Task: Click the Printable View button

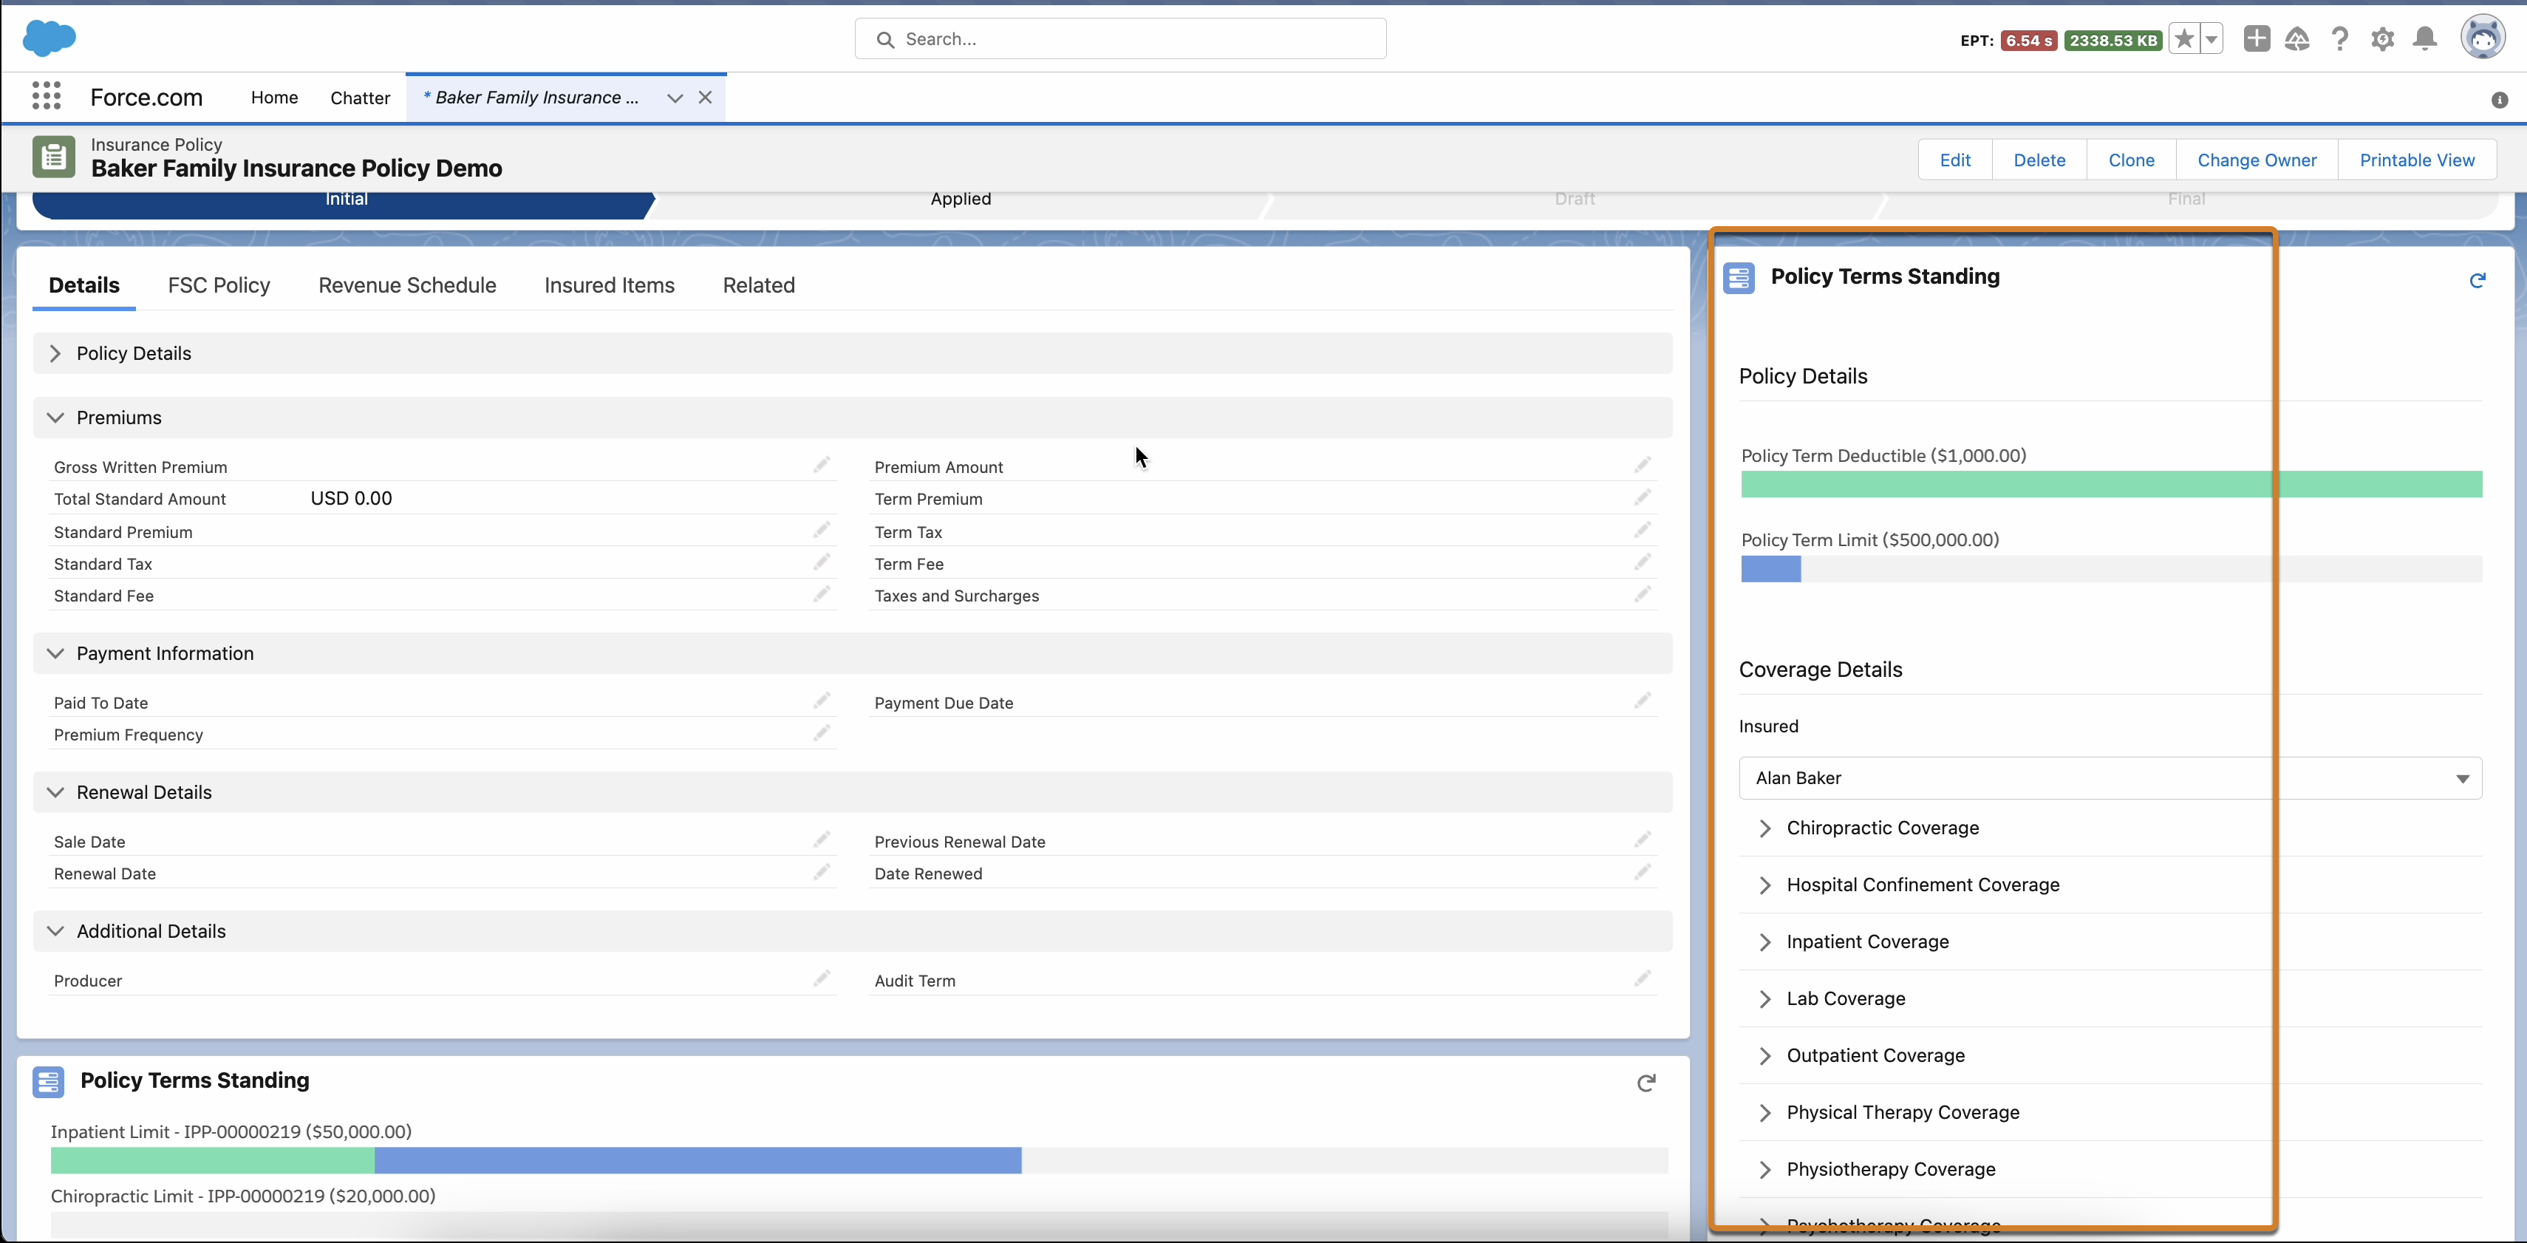Action: coord(2416,160)
